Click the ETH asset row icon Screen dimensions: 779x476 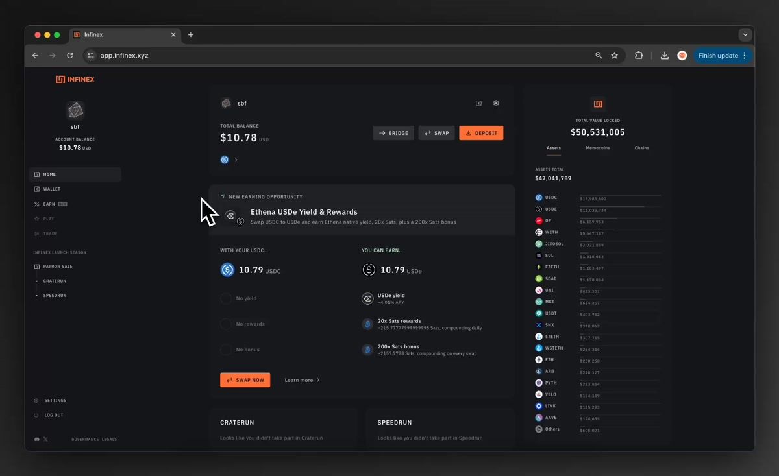[x=539, y=360]
